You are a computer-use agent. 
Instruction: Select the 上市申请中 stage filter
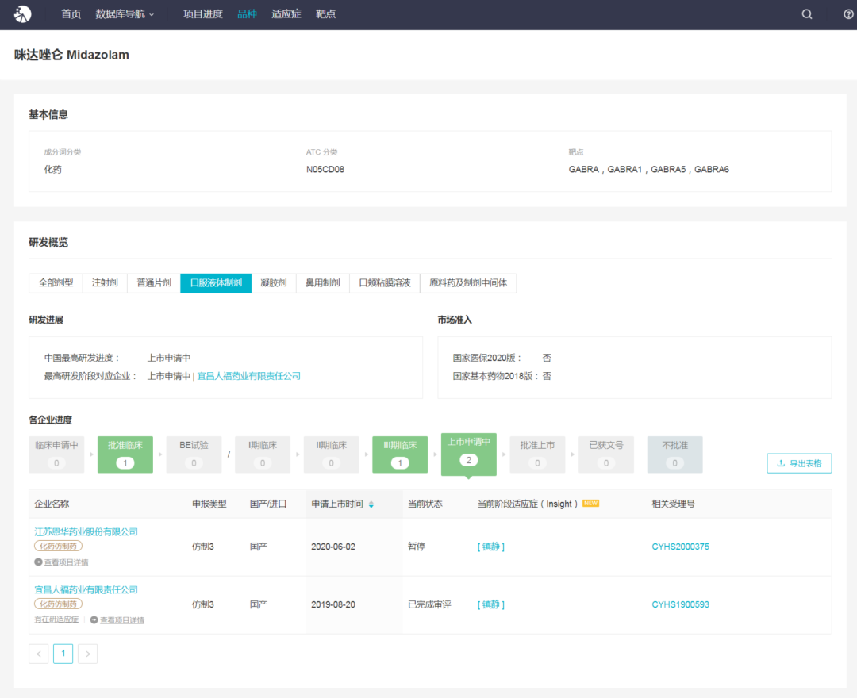click(468, 453)
